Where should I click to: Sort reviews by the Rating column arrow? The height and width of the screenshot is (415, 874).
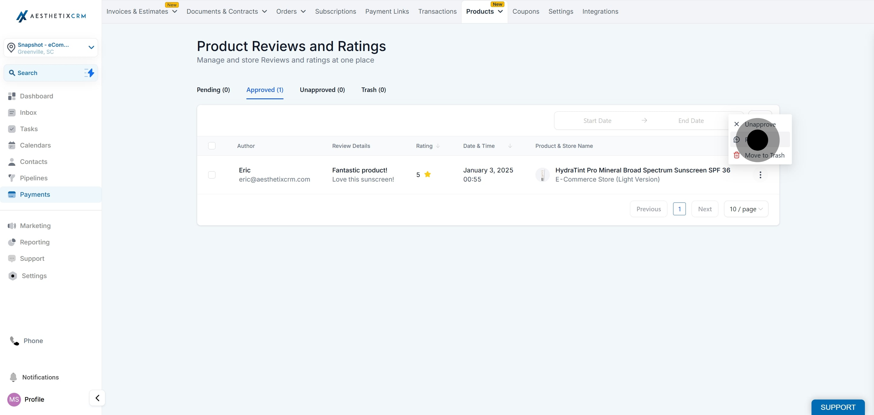tap(438, 146)
